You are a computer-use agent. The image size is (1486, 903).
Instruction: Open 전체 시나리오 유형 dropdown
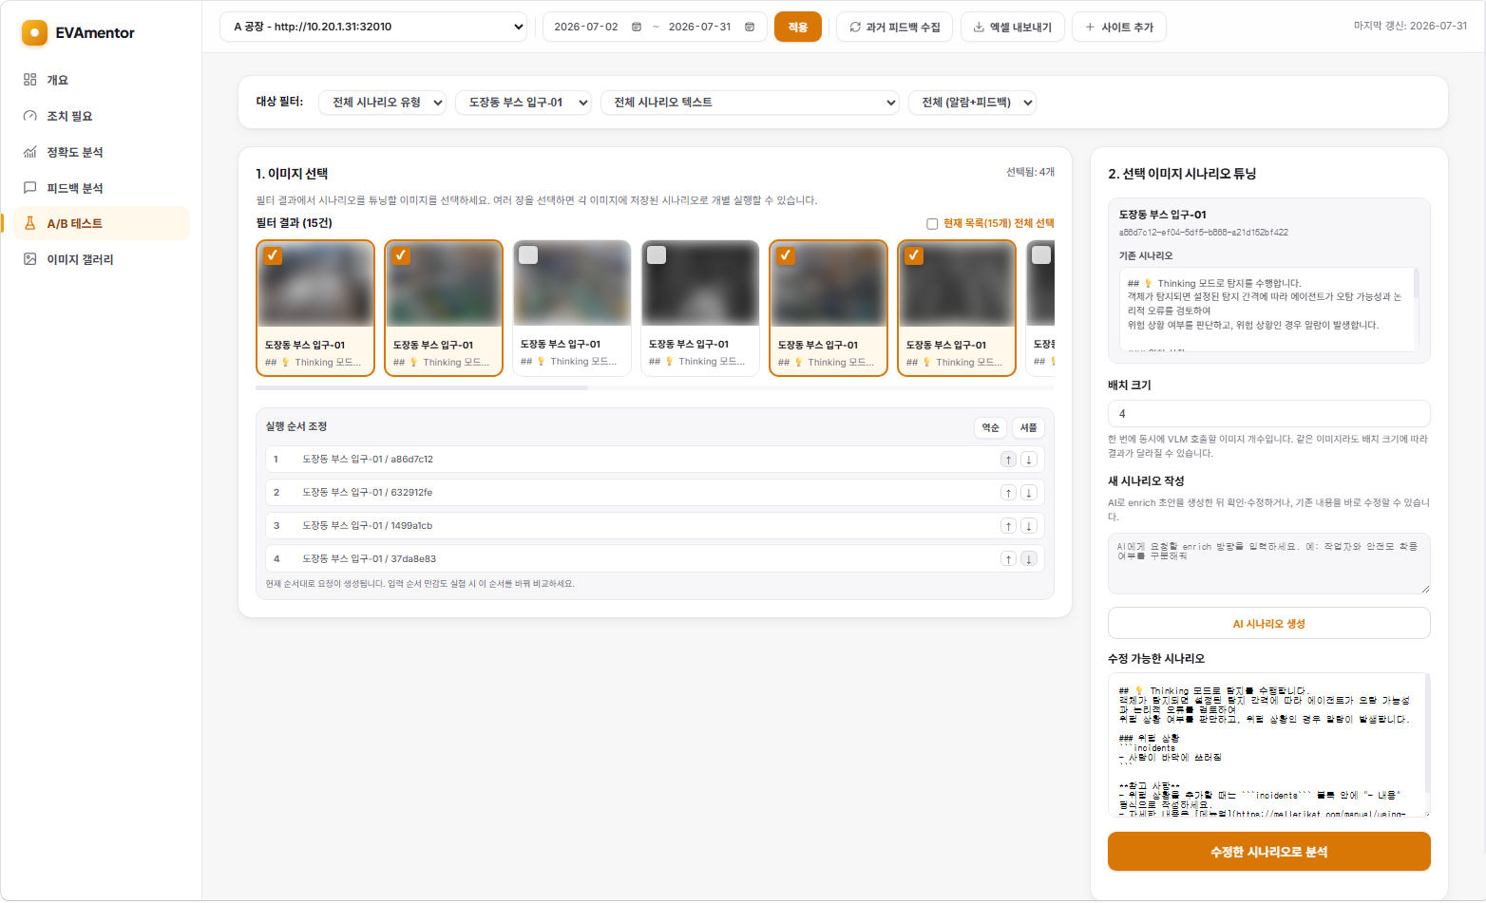[x=383, y=103]
